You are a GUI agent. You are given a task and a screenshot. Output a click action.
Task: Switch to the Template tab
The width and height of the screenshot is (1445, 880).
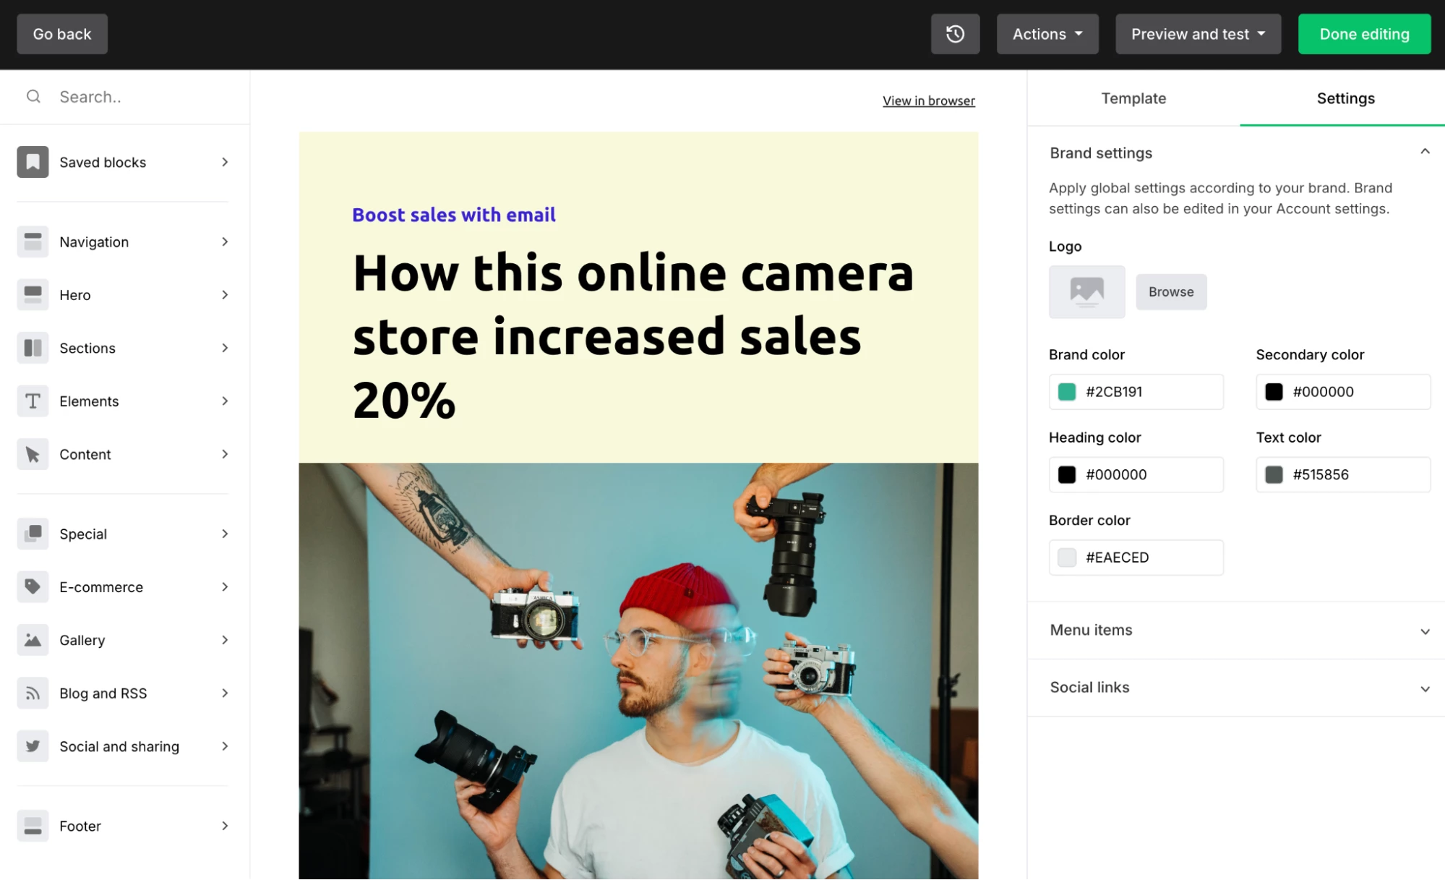point(1133,98)
